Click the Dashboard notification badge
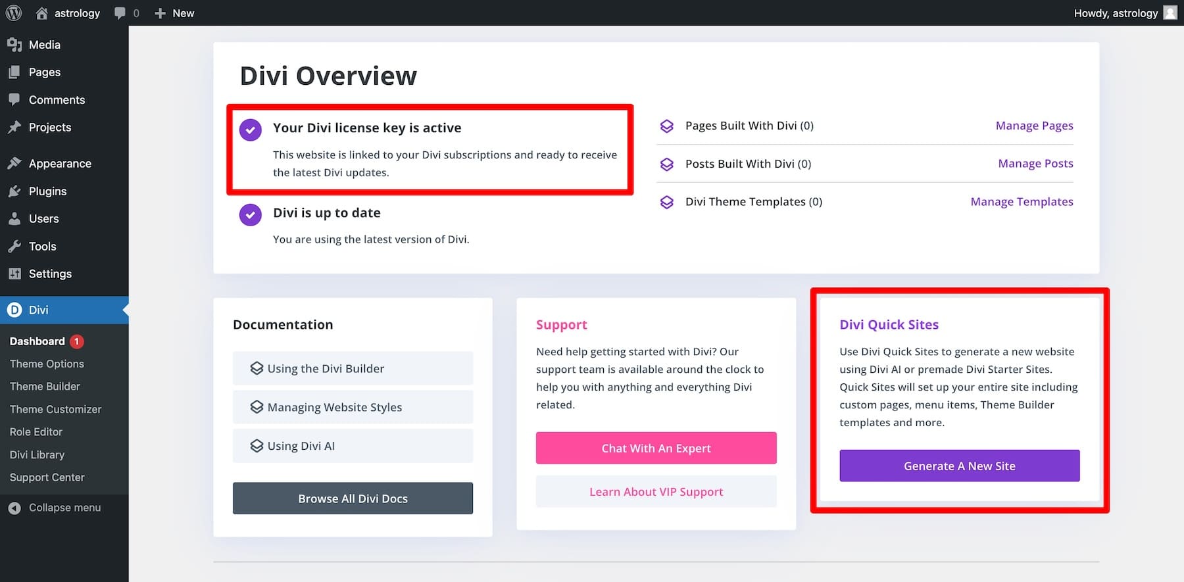The height and width of the screenshot is (582, 1184). click(x=76, y=341)
